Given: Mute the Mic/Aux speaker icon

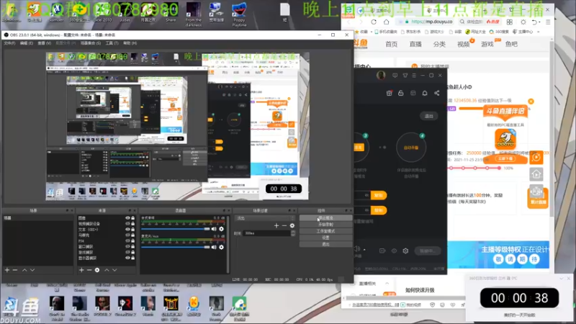Looking at the screenshot, I should 214,247.
